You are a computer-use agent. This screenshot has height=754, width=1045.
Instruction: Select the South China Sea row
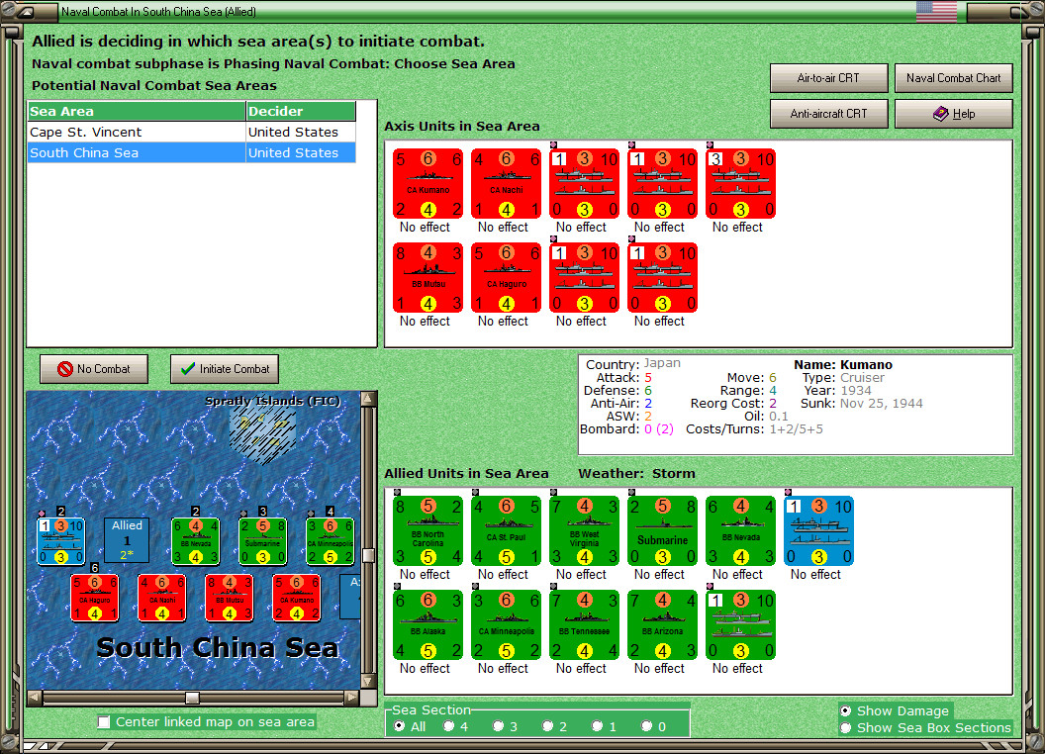point(191,152)
